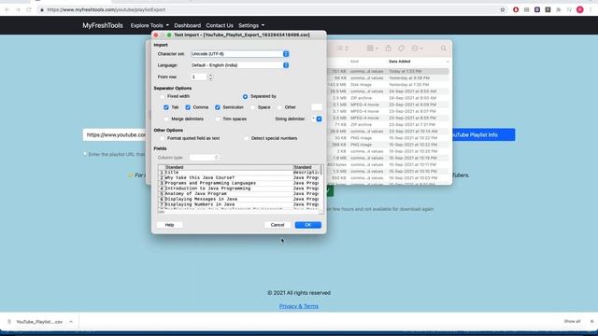The image size is (598, 336).
Task: Open the Finder group-by grid icon
Action: click(x=372, y=48)
